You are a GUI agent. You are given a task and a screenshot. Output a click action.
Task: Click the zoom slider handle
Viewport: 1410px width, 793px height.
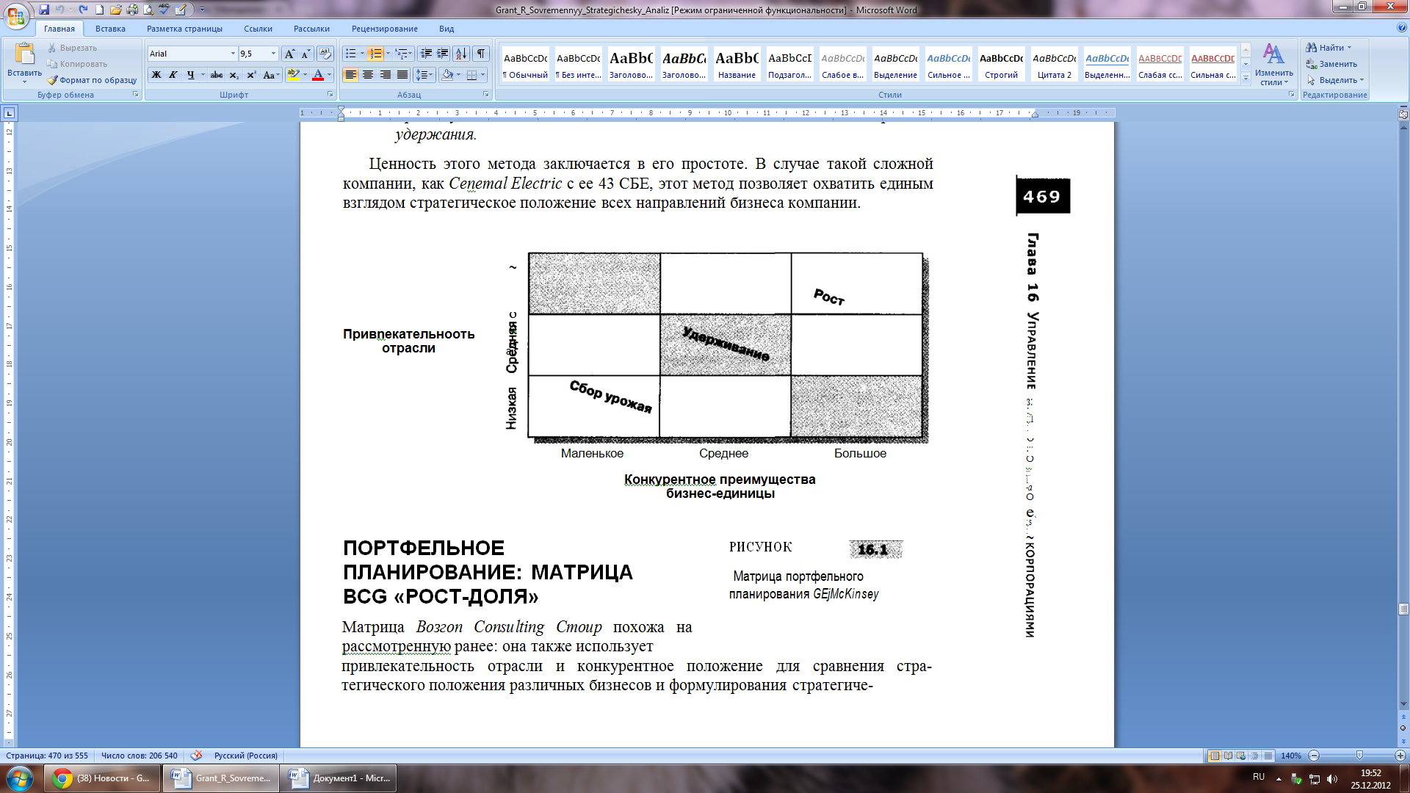click(x=1359, y=756)
